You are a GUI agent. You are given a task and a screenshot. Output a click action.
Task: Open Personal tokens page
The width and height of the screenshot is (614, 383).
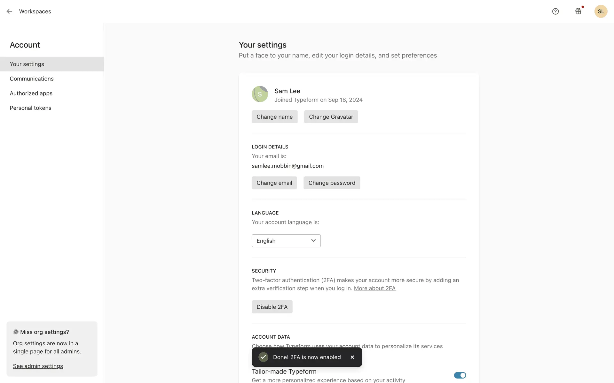[x=30, y=108]
